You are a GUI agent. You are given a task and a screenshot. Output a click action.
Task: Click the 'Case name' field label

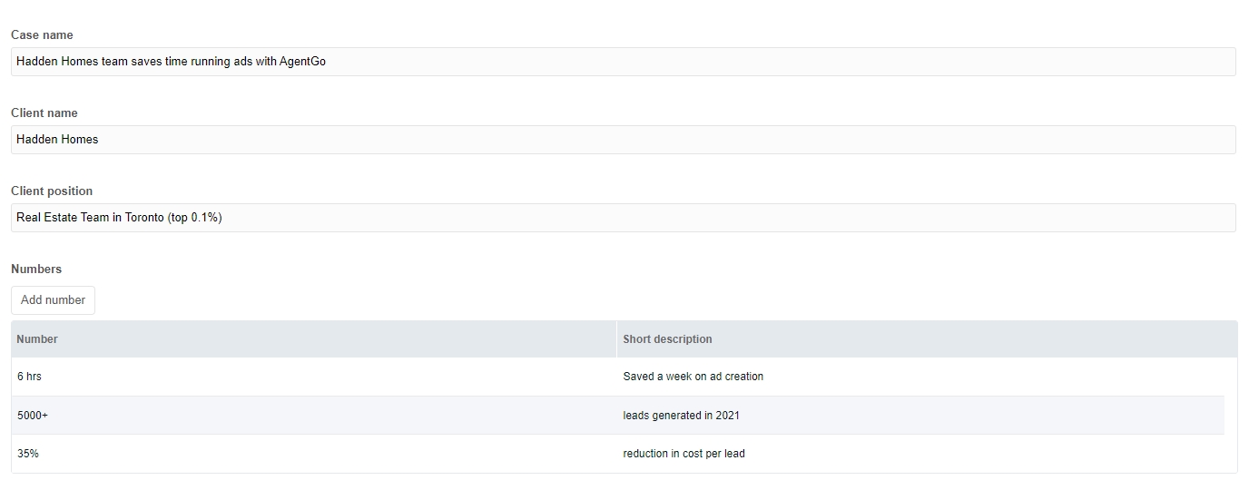[42, 34]
